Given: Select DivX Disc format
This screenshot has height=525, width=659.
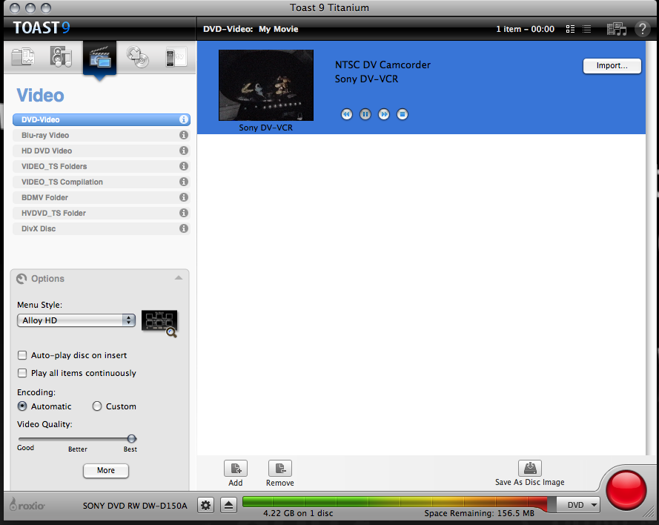Looking at the screenshot, I should coord(102,228).
